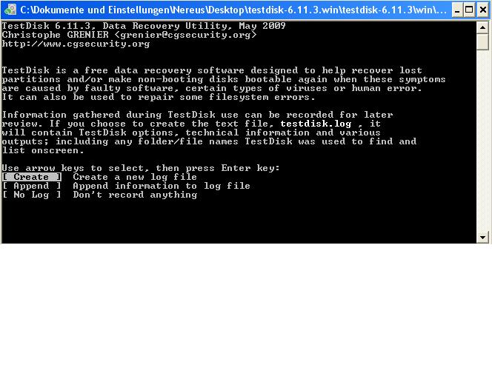Click the 'Use arrow keys to select' prompt line
492x379 pixels.
pyautogui.click(x=141, y=168)
